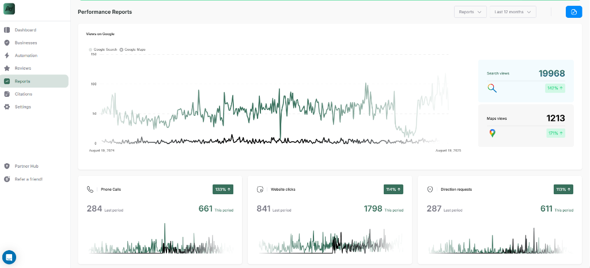Toggle the Google Search legend series
The image size is (590, 268).
click(x=103, y=50)
